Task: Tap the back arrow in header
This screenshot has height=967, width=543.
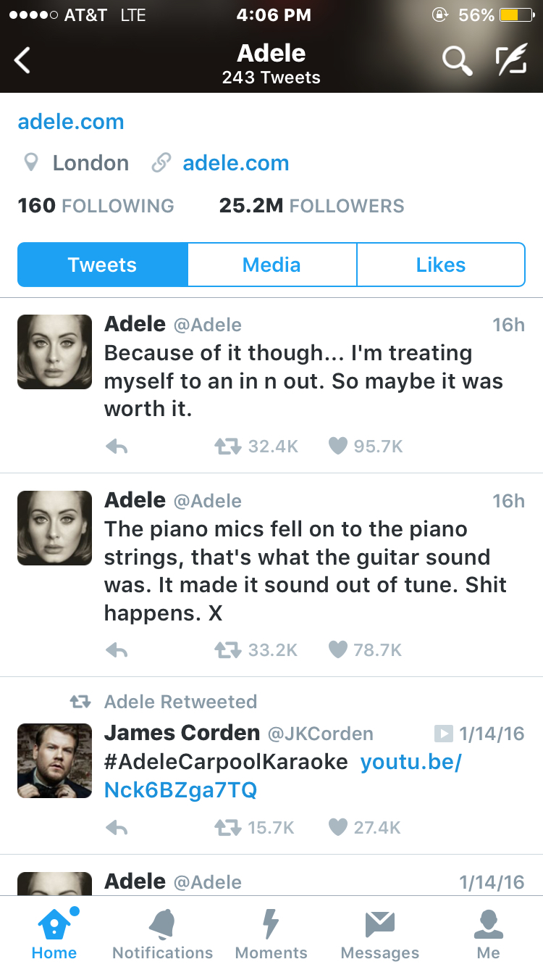Action: click(23, 61)
